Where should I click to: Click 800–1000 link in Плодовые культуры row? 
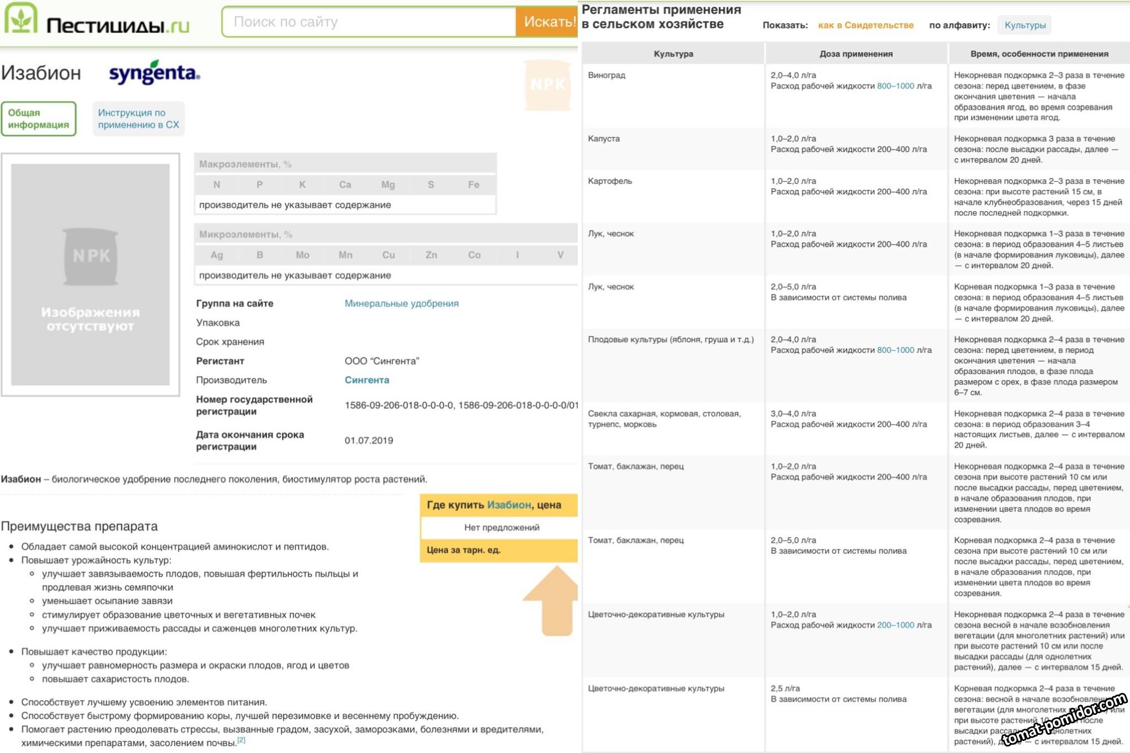click(895, 350)
